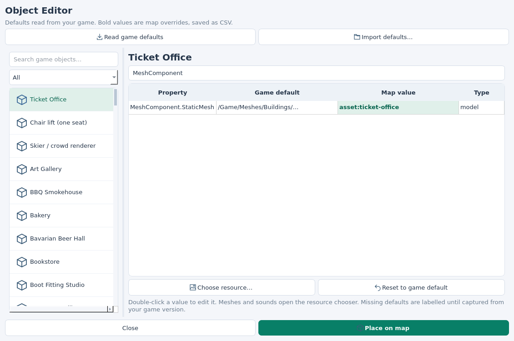Open the All category filter dropdown

(x=64, y=77)
